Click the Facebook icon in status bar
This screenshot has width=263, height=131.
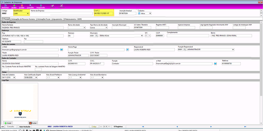tap(41, 130)
